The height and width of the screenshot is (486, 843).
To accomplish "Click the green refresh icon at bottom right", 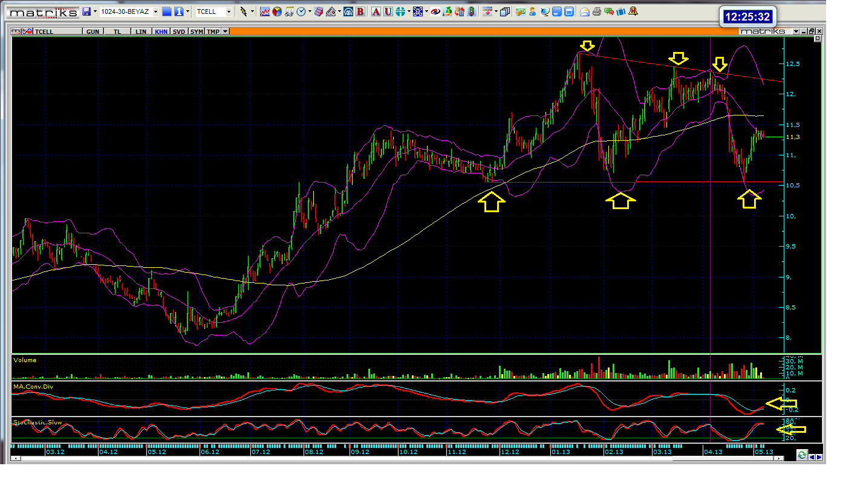I will 802,455.
